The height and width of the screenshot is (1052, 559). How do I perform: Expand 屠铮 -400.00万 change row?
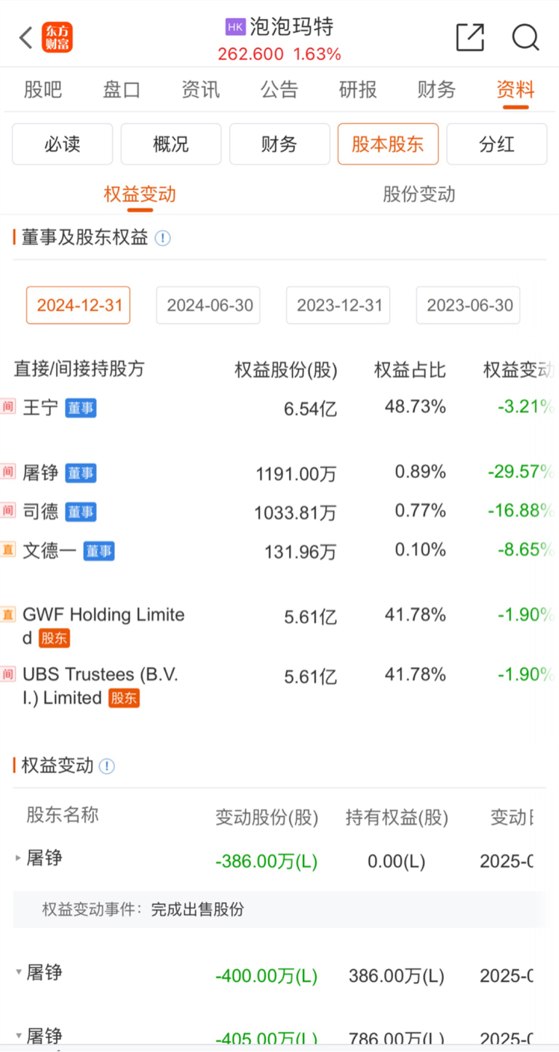[19, 973]
